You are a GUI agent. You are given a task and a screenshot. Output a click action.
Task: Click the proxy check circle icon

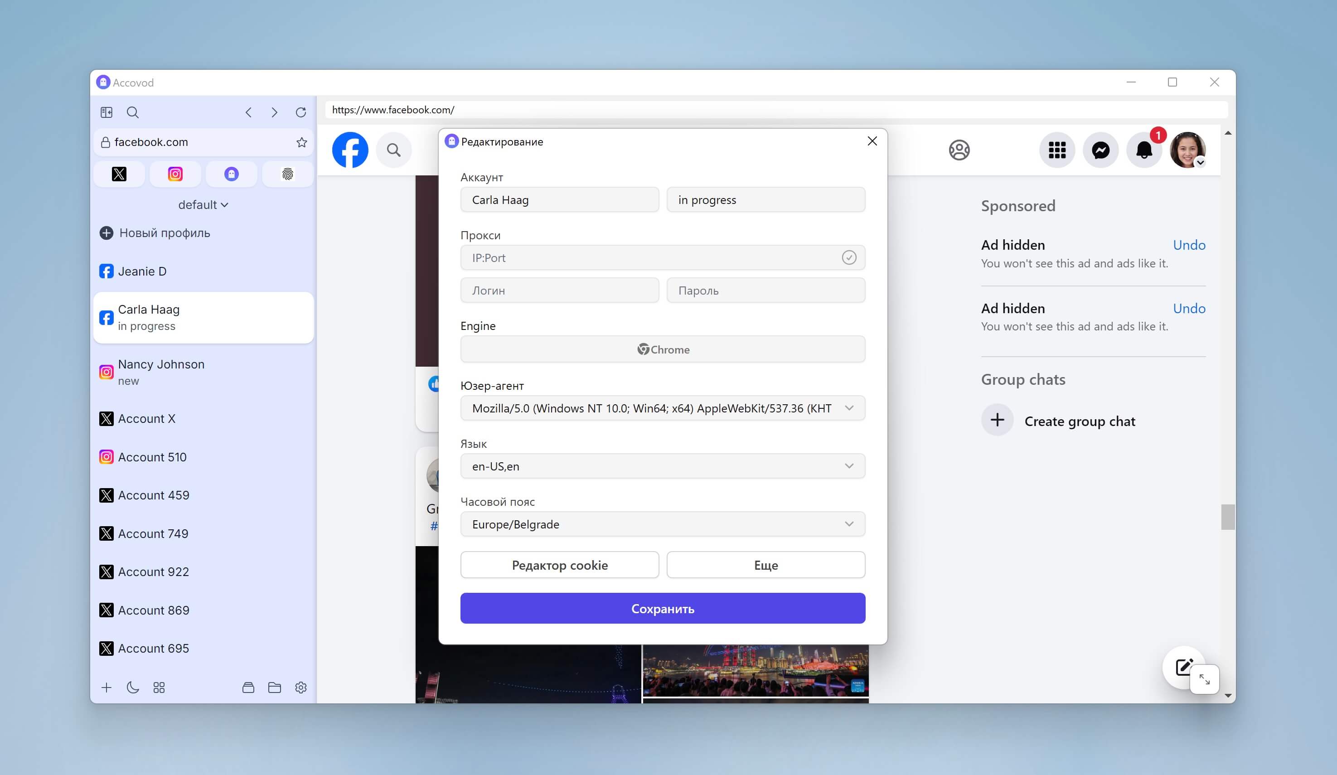tap(849, 258)
